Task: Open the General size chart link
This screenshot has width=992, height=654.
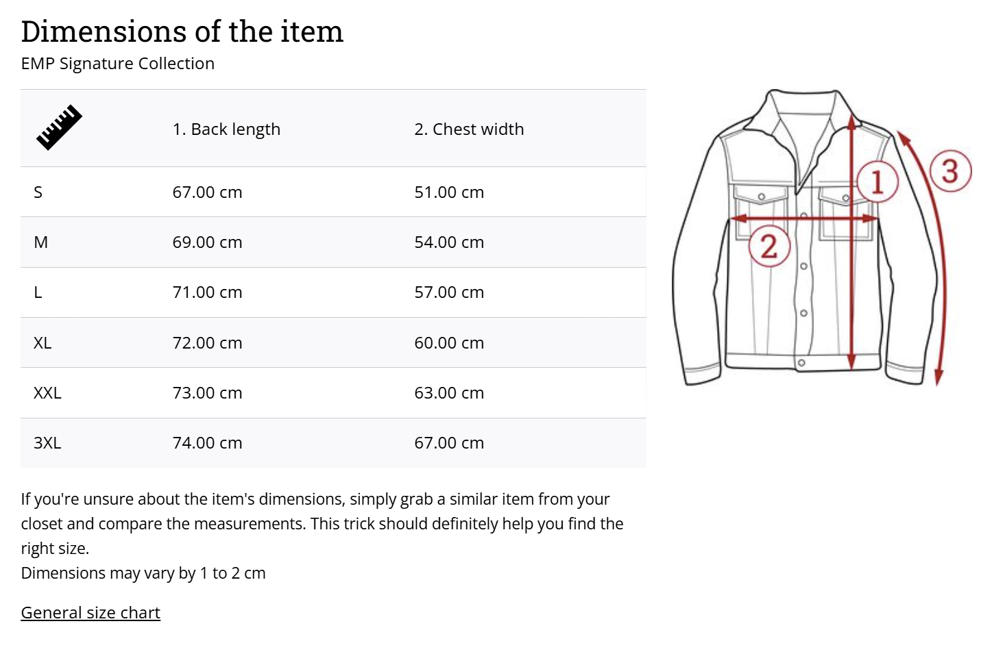Action: coord(90,612)
